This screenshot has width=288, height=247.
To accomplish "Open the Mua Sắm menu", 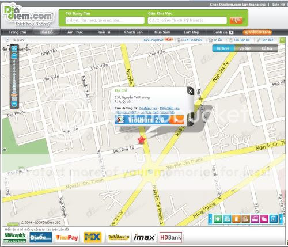I will (162, 32).
